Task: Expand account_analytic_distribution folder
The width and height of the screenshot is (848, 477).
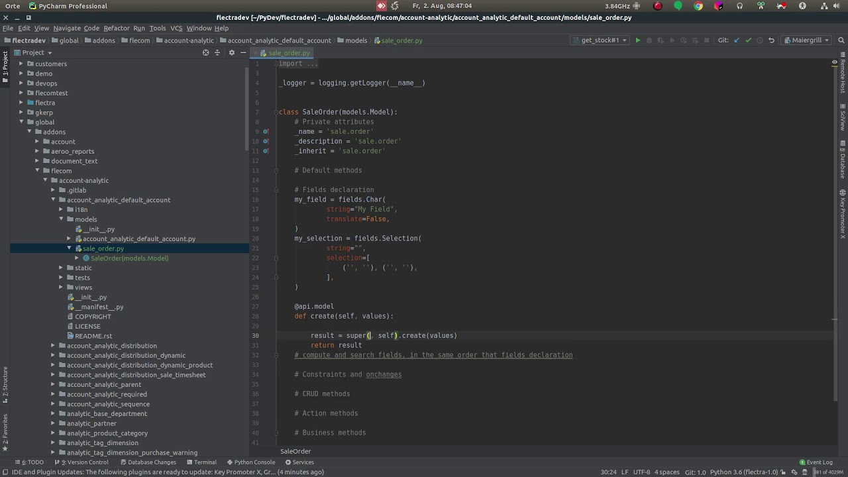Action: (x=53, y=346)
